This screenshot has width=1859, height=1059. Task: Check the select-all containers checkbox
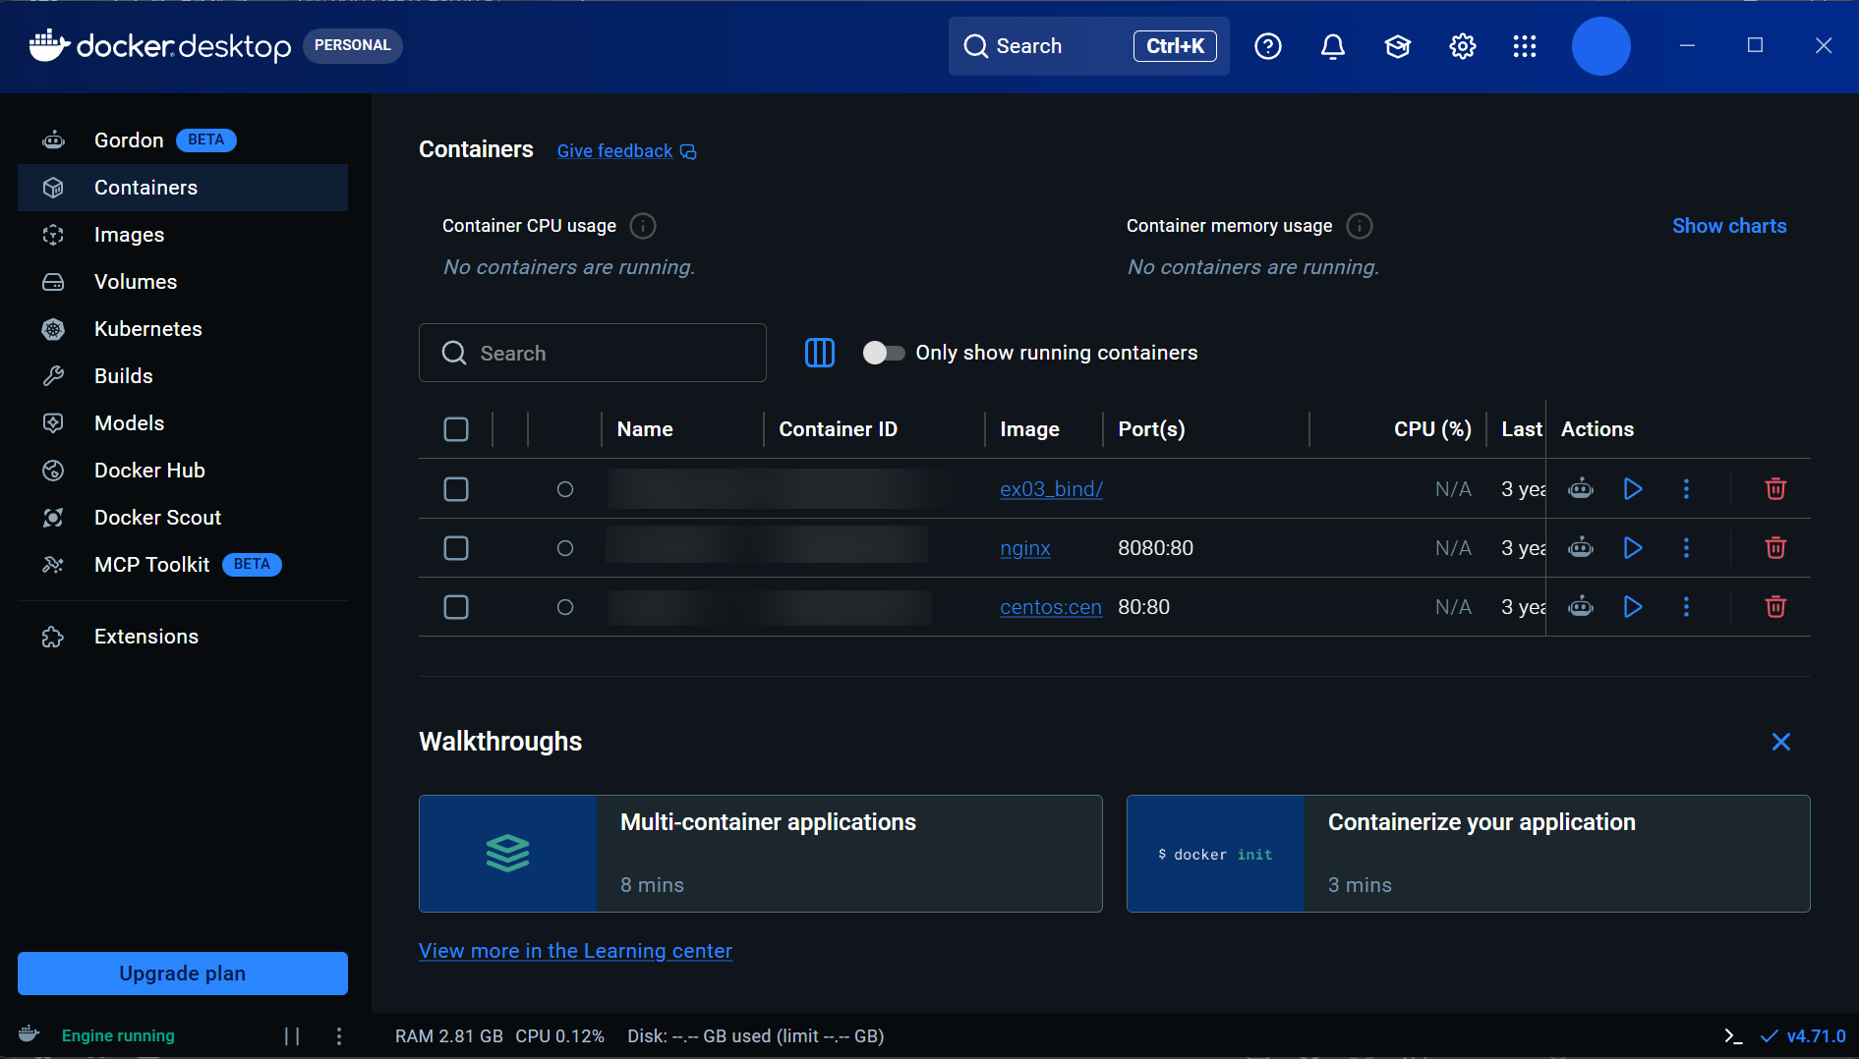(x=456, y=429)
